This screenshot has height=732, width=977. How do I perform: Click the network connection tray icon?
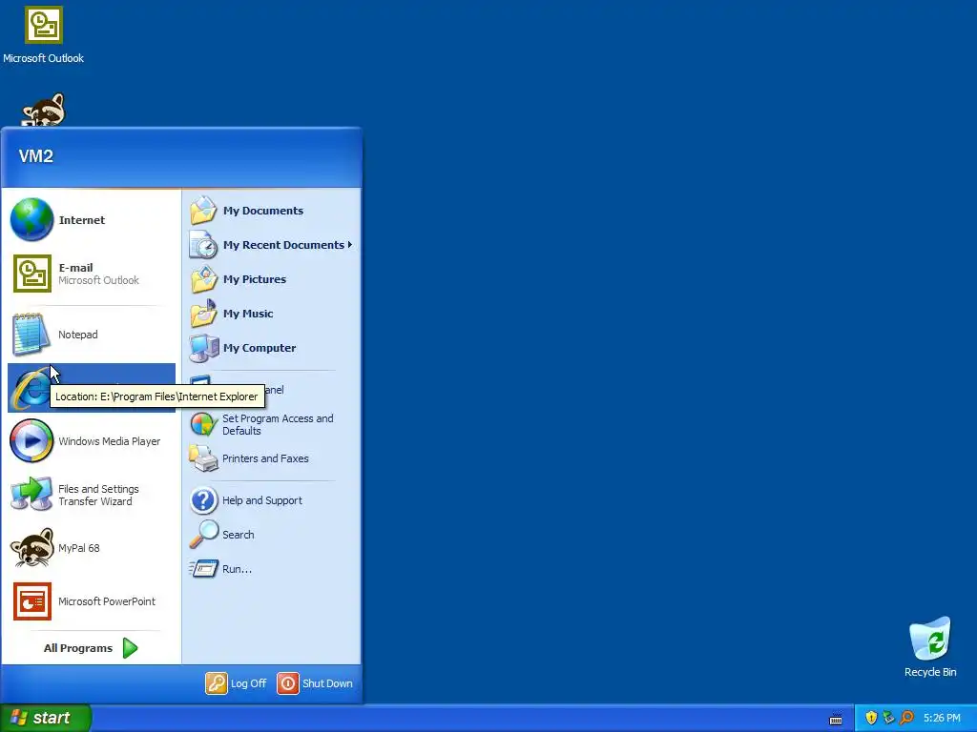pyautogui.click(x=888, y=718)
